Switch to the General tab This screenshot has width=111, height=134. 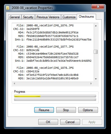point(15,17)
